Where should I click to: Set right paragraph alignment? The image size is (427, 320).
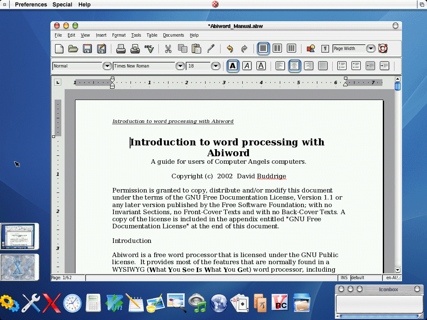[309, 66]
